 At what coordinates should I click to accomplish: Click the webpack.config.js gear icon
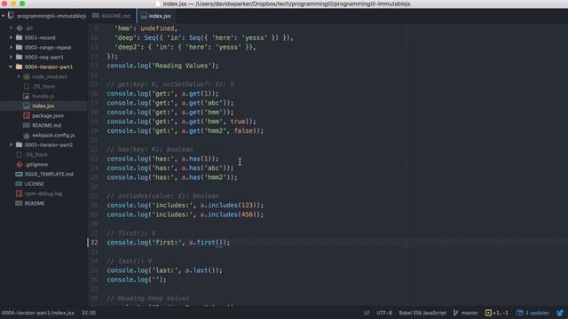[27, 136]
